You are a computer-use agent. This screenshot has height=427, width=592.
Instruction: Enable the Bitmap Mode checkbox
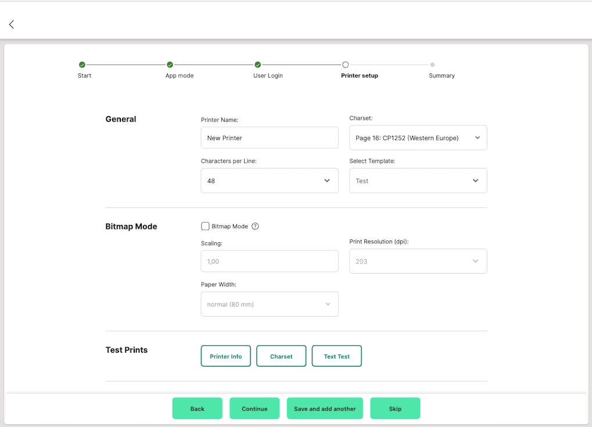pyautogui.click(x=205, y=227)
